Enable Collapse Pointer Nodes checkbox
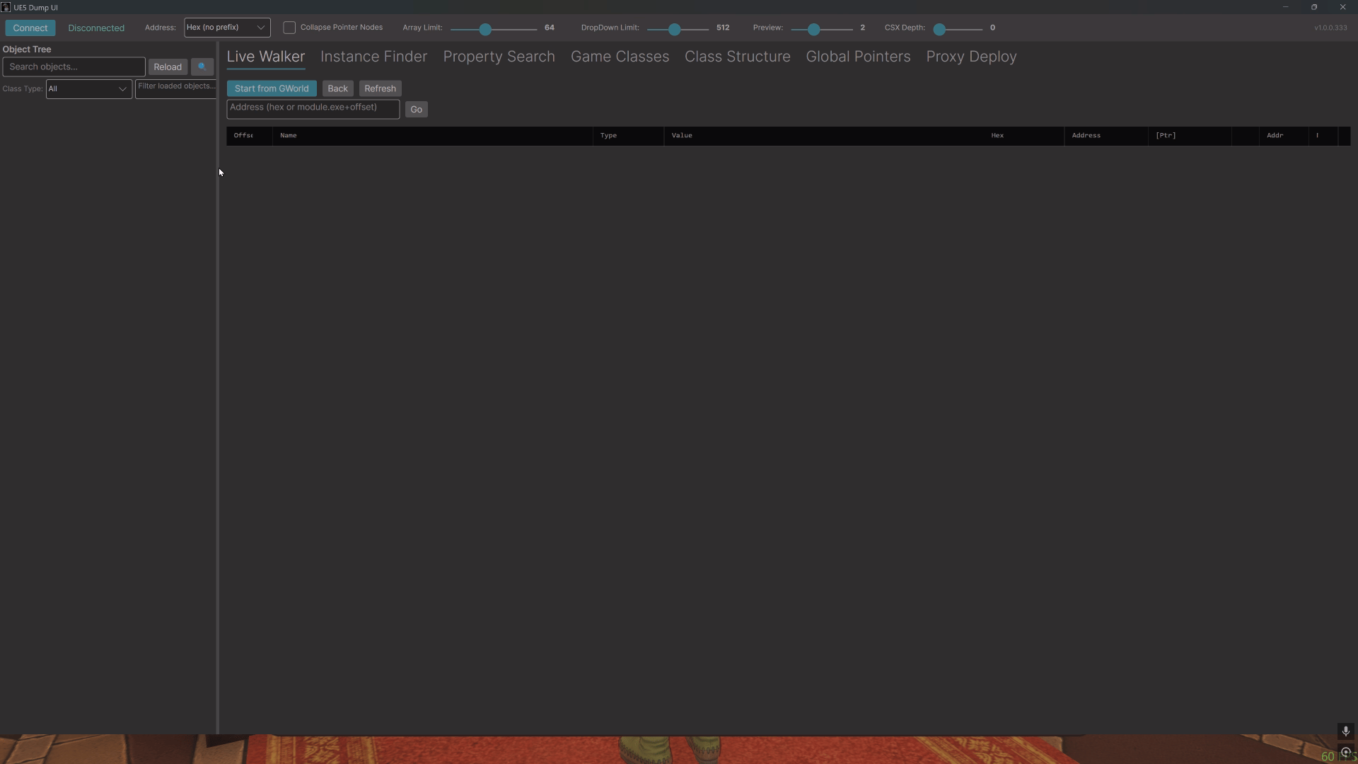The width and height of the screenshot is (1358, 764). click(x=289, y=28)
